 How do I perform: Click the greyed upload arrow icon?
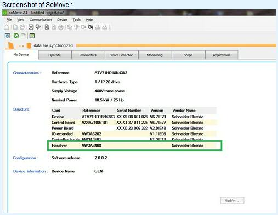tap(98, 27)
